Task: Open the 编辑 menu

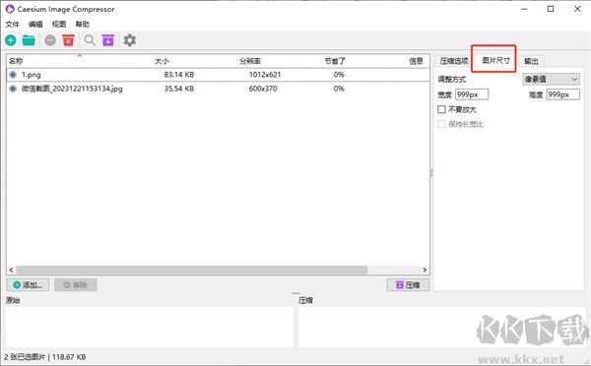Action: (35, 24)
